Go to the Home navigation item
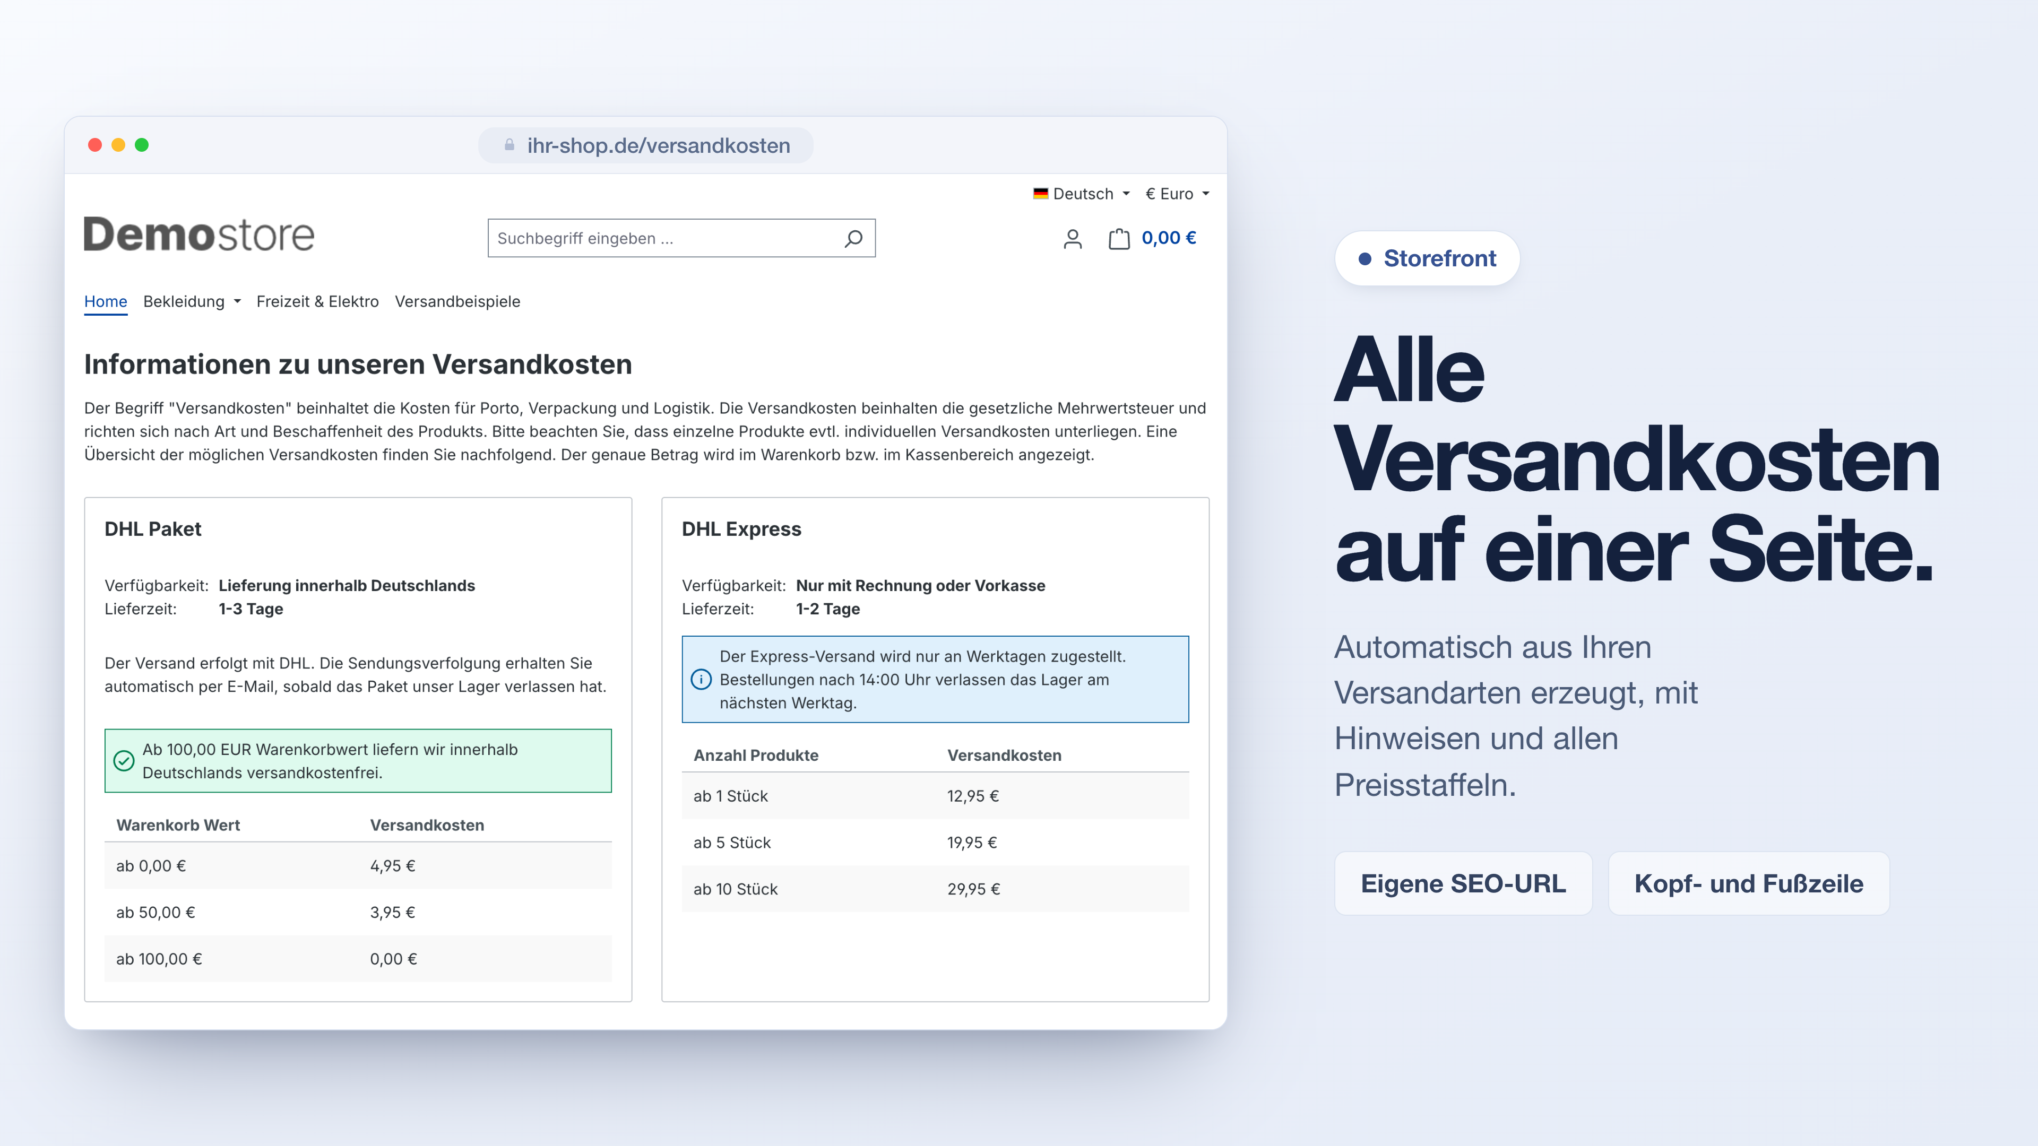The width and height of the screenshot is (2038, 1146). [105, 301]
